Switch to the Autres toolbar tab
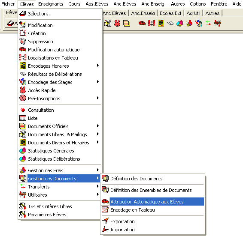Viewport: 243px width, 236px height. [x=213, y=13]
